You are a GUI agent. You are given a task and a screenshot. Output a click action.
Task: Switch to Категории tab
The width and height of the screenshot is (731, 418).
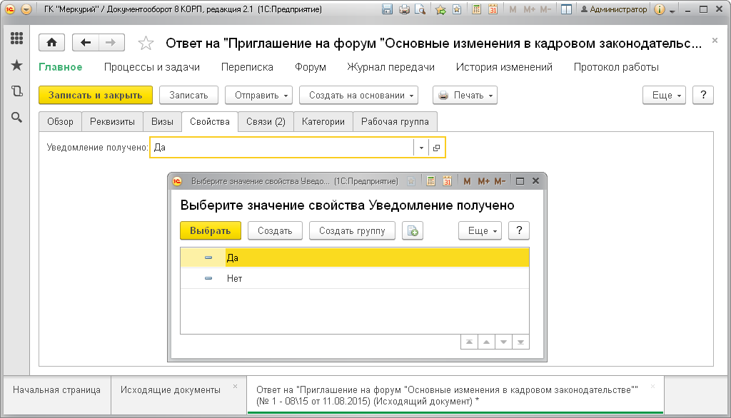pyautogui.click(x=323, y=122)
